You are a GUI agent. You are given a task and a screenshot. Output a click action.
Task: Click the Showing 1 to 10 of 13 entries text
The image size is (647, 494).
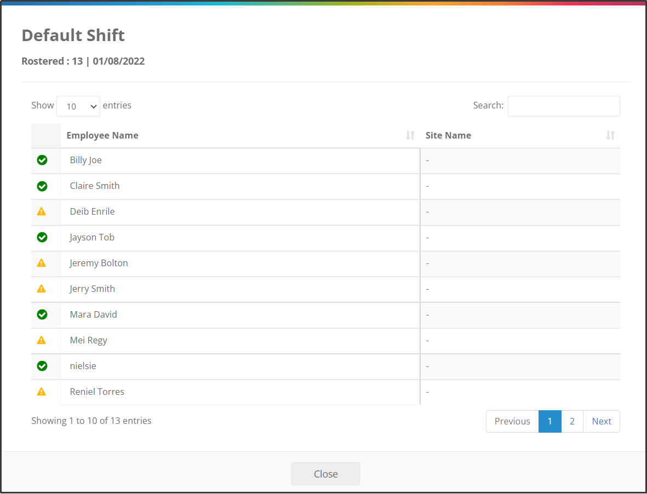tap(91, 421)
